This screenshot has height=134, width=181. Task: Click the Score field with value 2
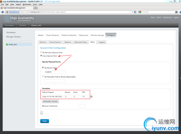(77, 96)
